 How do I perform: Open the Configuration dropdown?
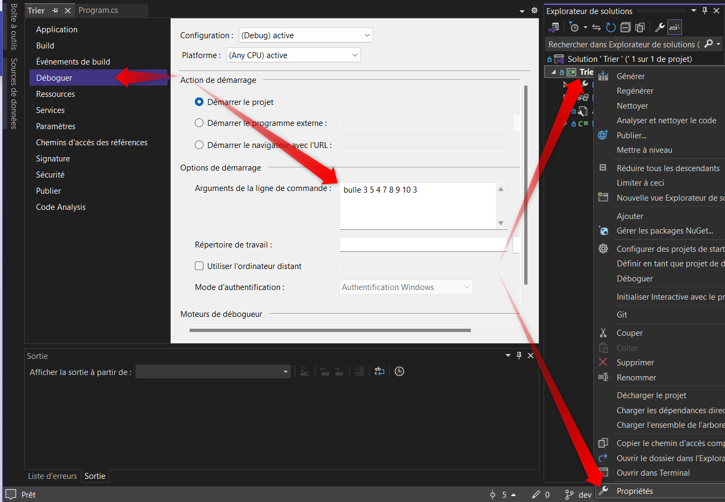tap(306, 36)
